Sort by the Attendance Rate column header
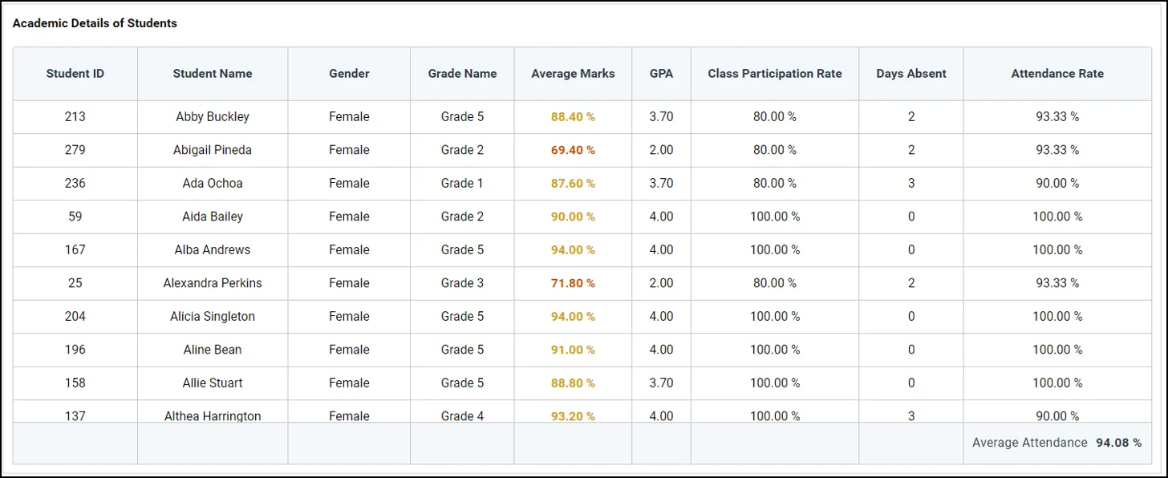1168x478 pixels. 1056,73
